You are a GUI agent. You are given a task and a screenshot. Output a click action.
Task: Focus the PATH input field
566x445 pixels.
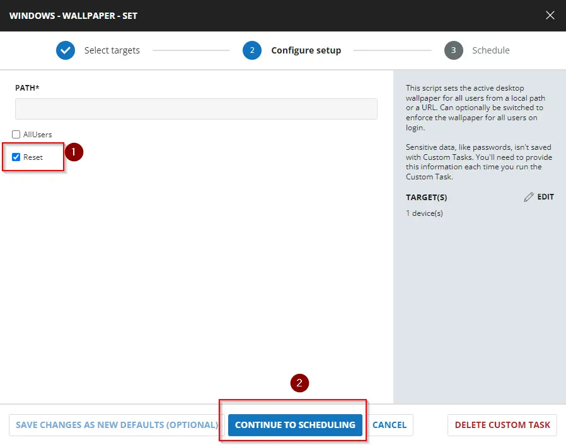pyautogui.click(x=196, y=109)
